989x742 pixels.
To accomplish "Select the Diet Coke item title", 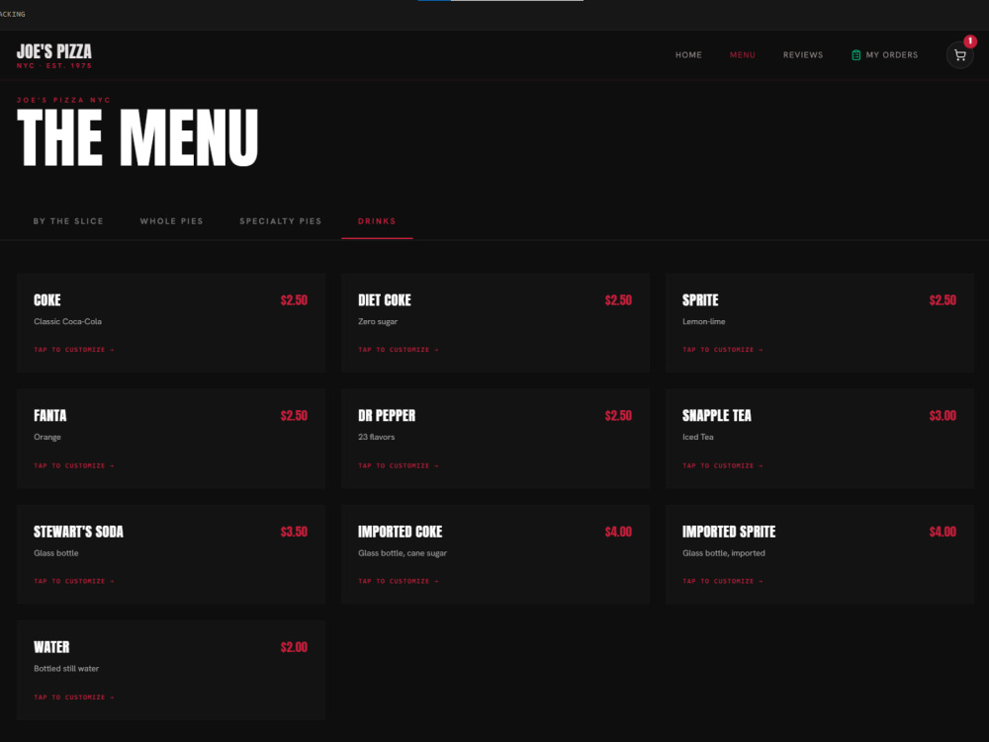I will [x=384, y=299].
